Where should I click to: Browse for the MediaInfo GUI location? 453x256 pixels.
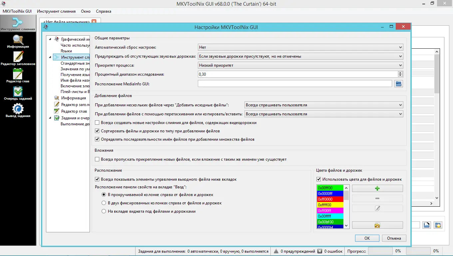pyautogui.click(x=398, y=84)
